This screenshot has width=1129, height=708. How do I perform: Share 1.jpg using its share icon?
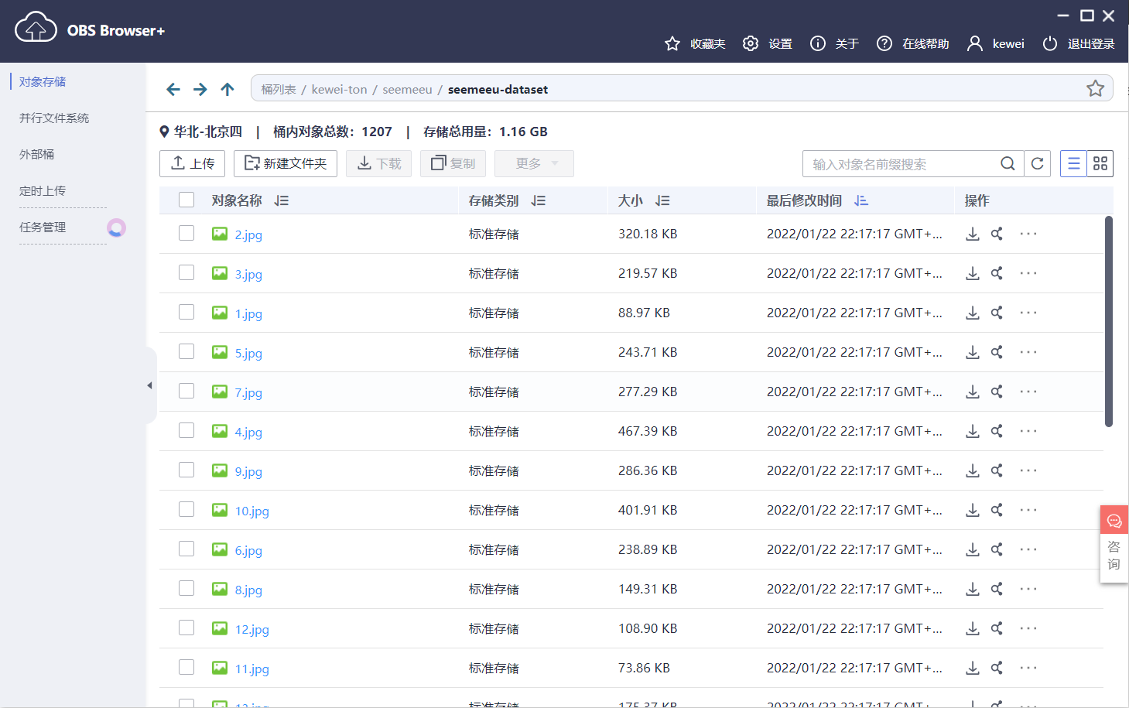point(997,313)
